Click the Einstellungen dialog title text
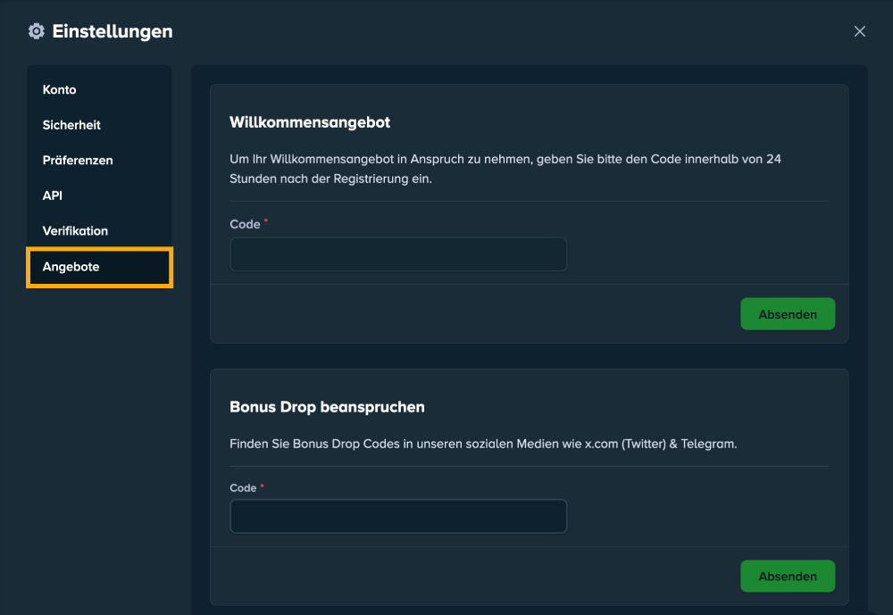The width and height of the screenshot is (893, 615). pyautogui.click(x=113, y=31)
